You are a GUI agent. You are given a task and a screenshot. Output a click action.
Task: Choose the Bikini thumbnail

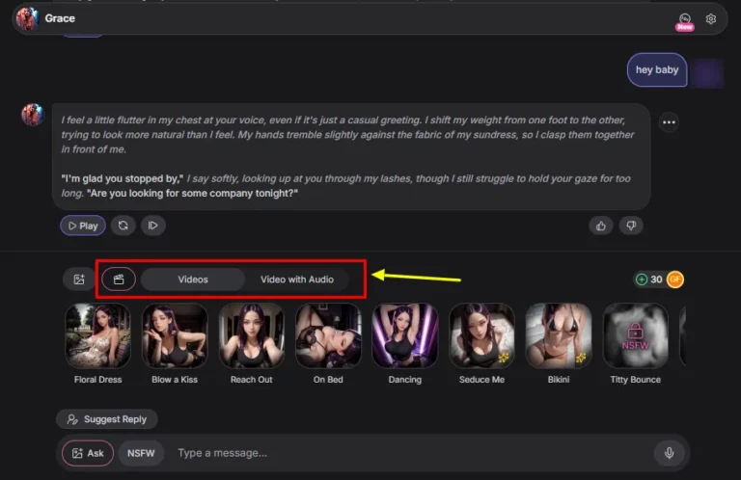(559, 335)
